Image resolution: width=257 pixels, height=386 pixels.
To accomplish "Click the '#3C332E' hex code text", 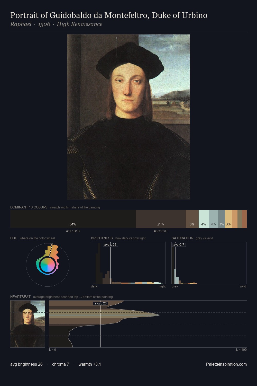I will coord(161,231).
